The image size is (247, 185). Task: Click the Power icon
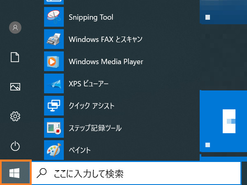click(15, 146)
